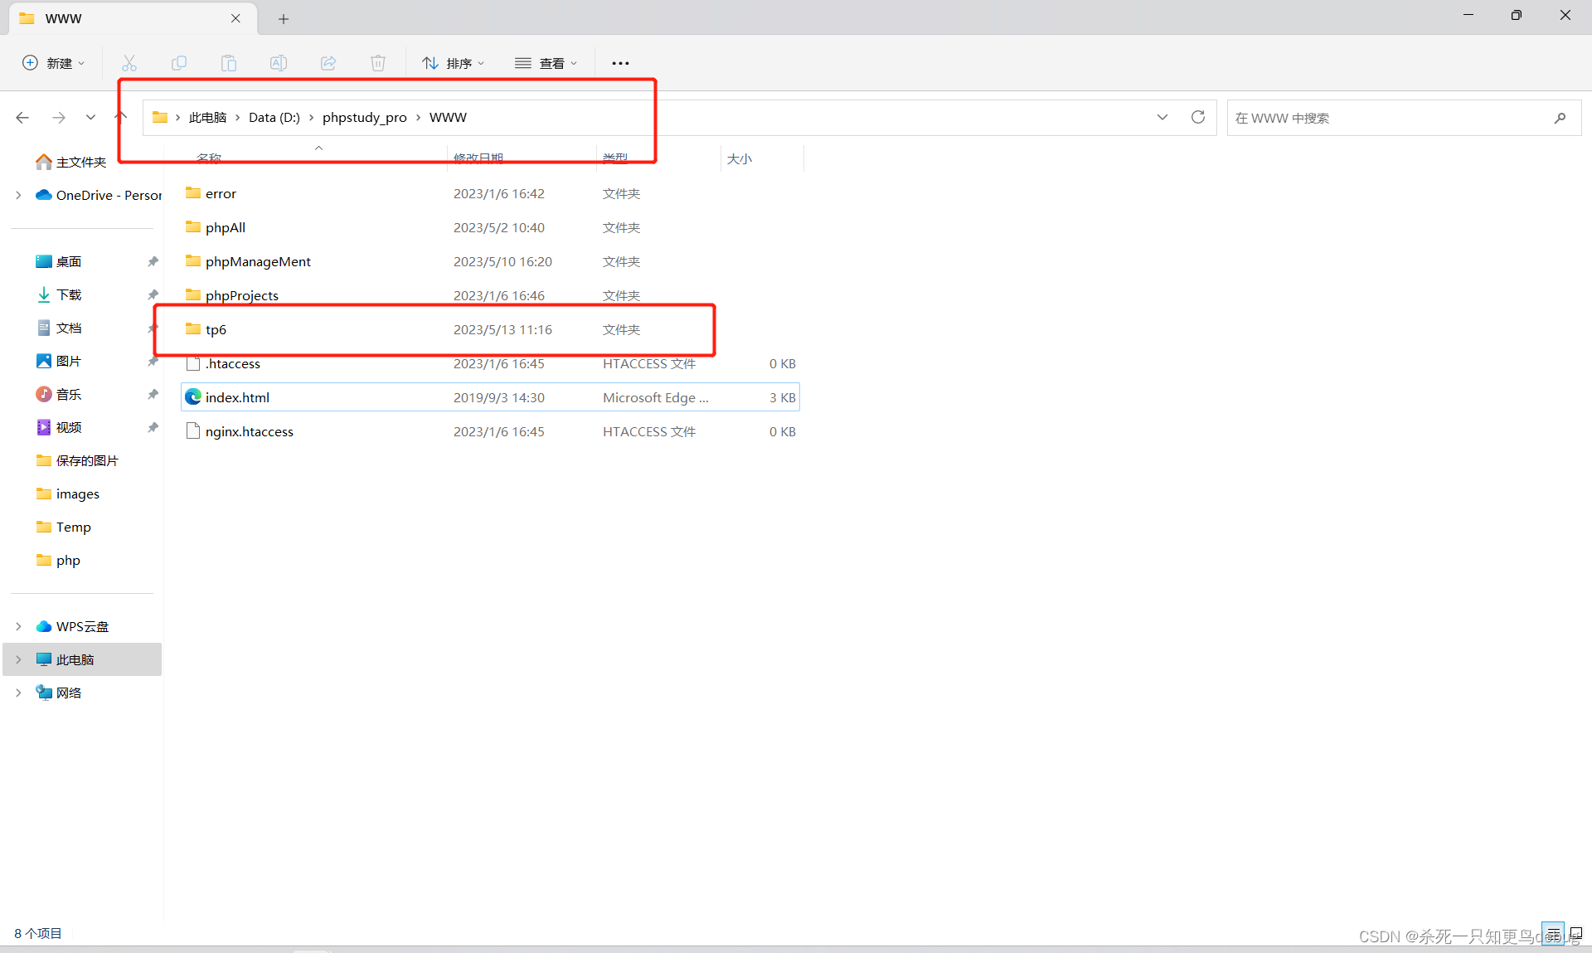Expand 此电脑 in the navigation pane
Screen dimensions: 1592x953
[18, 659]
